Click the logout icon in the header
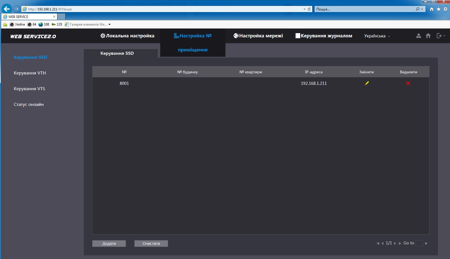Viewport: 450px width, 259px height. click(439, 36)
